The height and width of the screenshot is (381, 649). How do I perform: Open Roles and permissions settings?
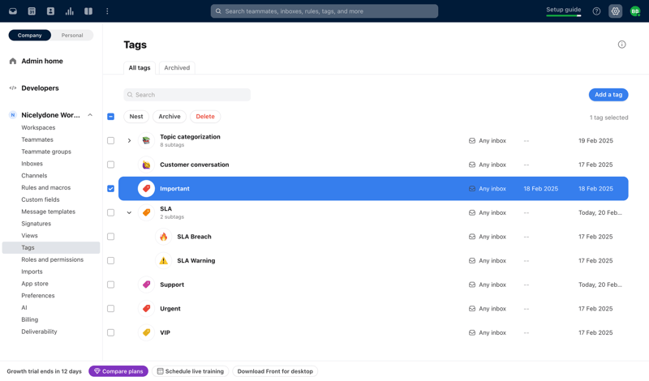(53, 259)
